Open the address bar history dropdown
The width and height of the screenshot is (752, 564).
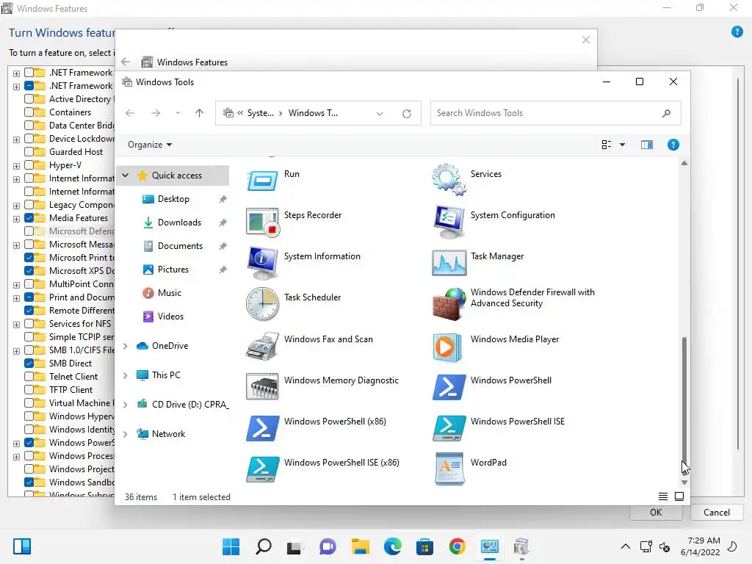(380, 114)
